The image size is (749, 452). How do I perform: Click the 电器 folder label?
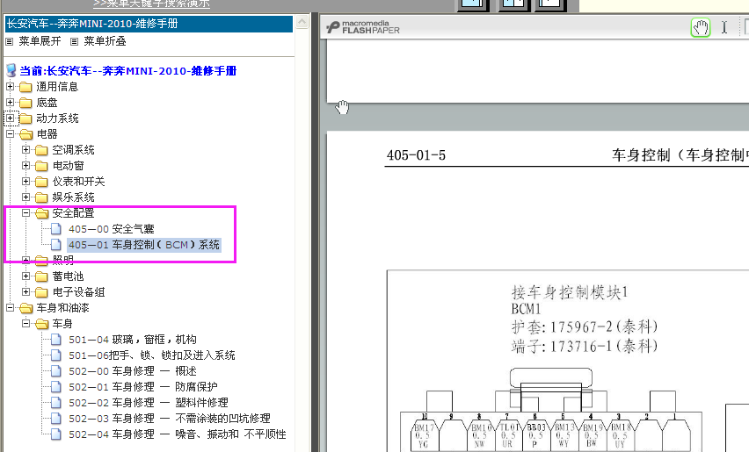click(x=47, y=134)
